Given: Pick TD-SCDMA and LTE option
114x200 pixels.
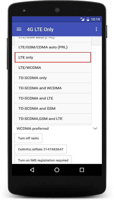Looking at the screenshot, I should coord(53,98).
